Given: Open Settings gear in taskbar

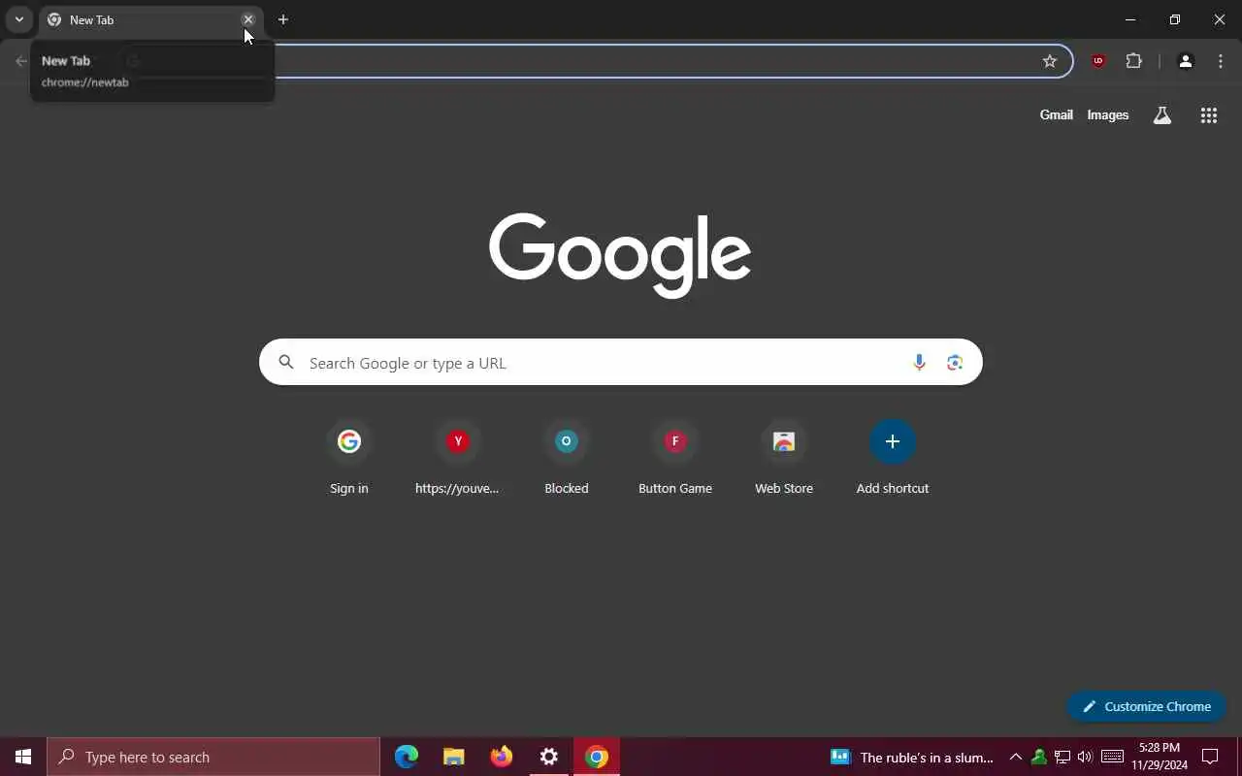Looking at the screenshot, I should click(x=549, y=757).
